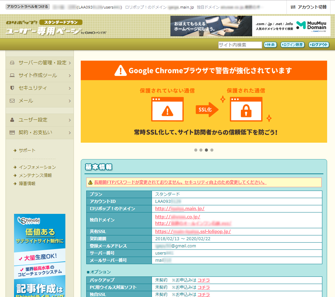
Task: Click the arrow icon beside 障害情報
Action: pyautogui.click(x=15, y=183)
